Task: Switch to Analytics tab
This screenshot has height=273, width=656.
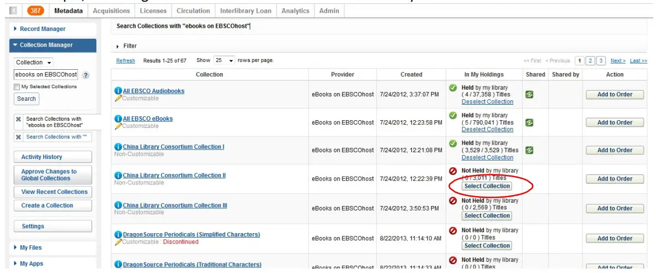Action: click(296, 11)
